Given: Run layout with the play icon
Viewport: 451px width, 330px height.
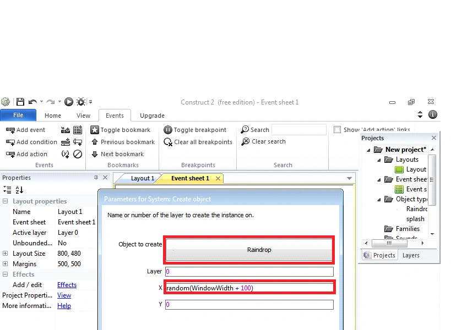Looking at the screenshot, I should click(x=68, y=102).
